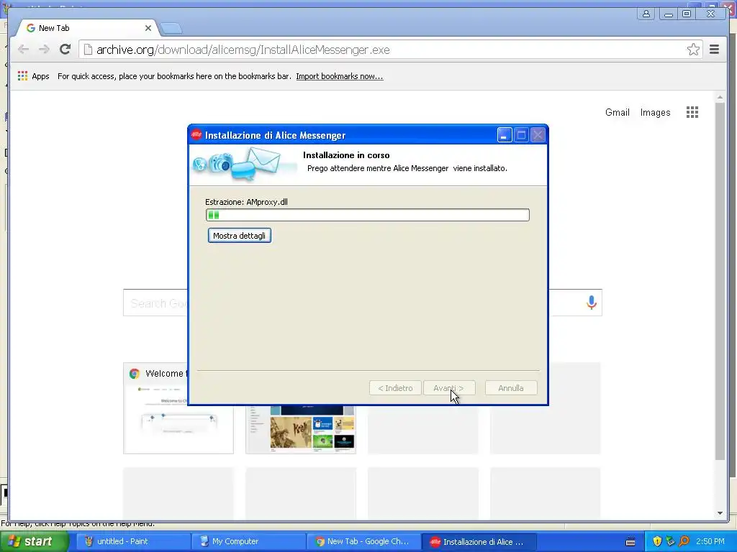Click the Installazione in corso heading
Viewport: 737px width, 552px height.
[346, 155]
